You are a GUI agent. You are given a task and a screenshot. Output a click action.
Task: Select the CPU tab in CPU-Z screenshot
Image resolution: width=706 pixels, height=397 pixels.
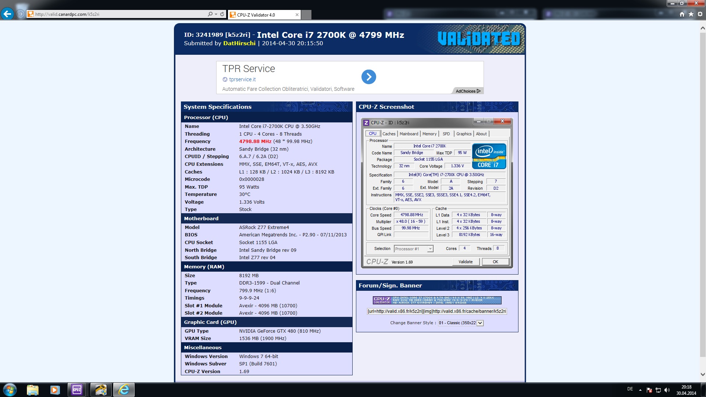[372, 134]
